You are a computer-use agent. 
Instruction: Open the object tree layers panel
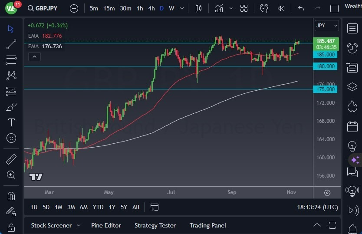tap(352, 87)
